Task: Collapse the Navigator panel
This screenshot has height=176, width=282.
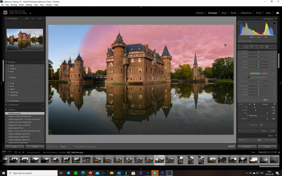Action: coord(6,19)
